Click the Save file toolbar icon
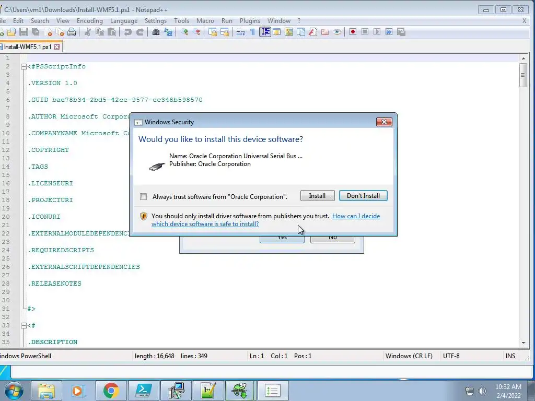 coord(23,32)
